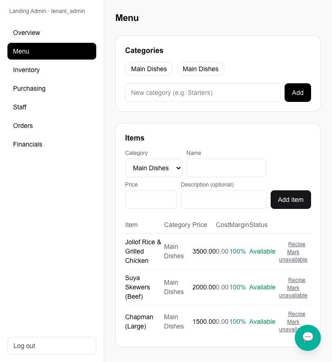
Task: Click Available status in Suya Skewers row
Action: (x=262, y=287)
